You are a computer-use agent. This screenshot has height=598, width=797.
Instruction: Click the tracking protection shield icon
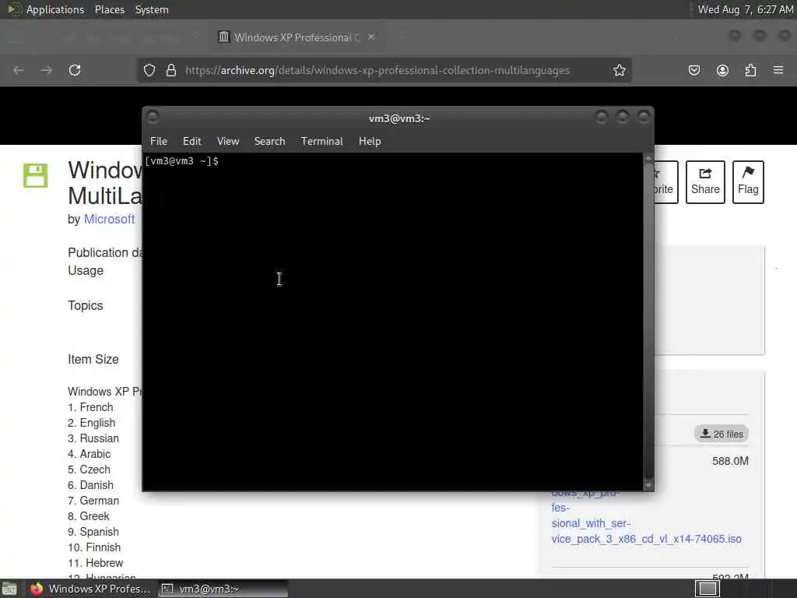click(x=149, y=70)
